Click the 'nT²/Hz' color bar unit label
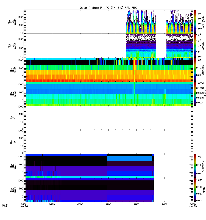 pyautogui.click(x=204, y=46)
